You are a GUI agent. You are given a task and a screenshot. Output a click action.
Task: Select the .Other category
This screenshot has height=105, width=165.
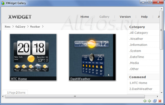coord(134,69)
